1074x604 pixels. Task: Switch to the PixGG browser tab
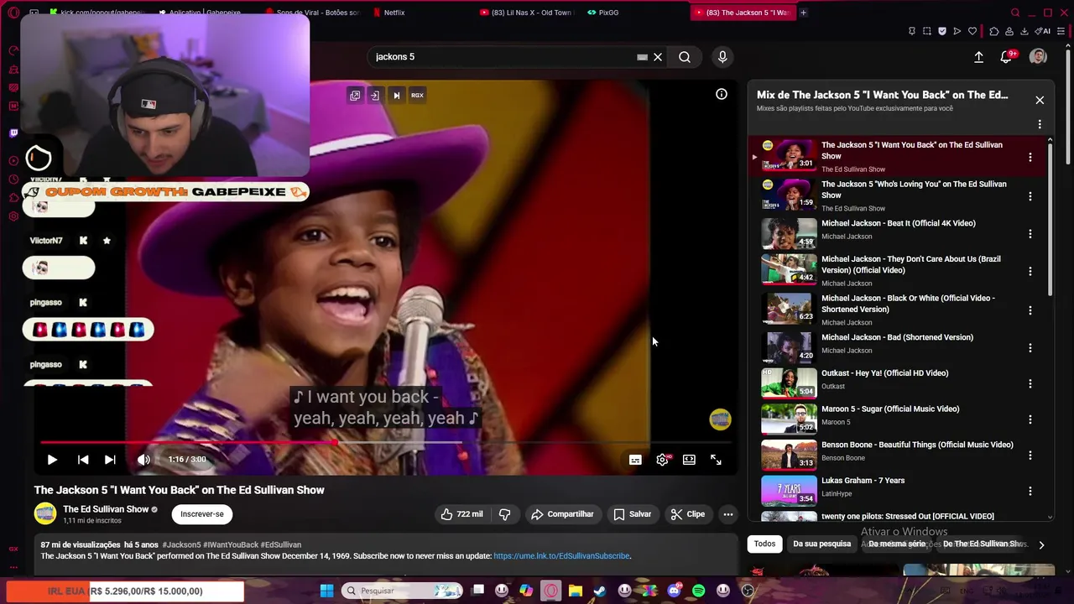point(608,13)
